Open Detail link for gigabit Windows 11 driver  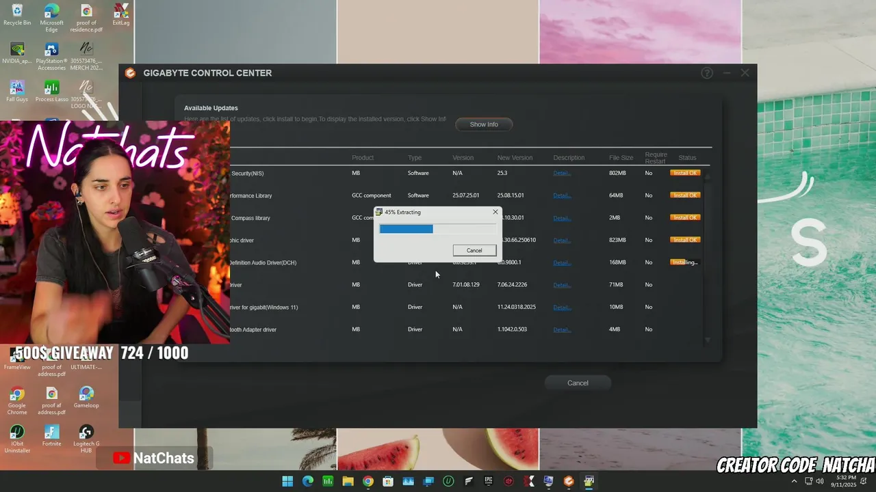pyautogui.click(x=562, y=307)
